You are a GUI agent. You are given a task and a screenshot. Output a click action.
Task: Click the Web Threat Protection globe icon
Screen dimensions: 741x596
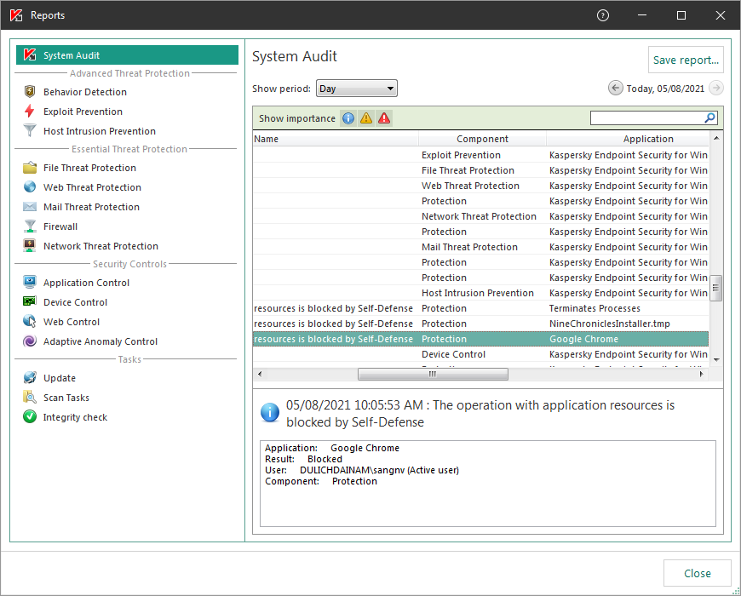30,187
